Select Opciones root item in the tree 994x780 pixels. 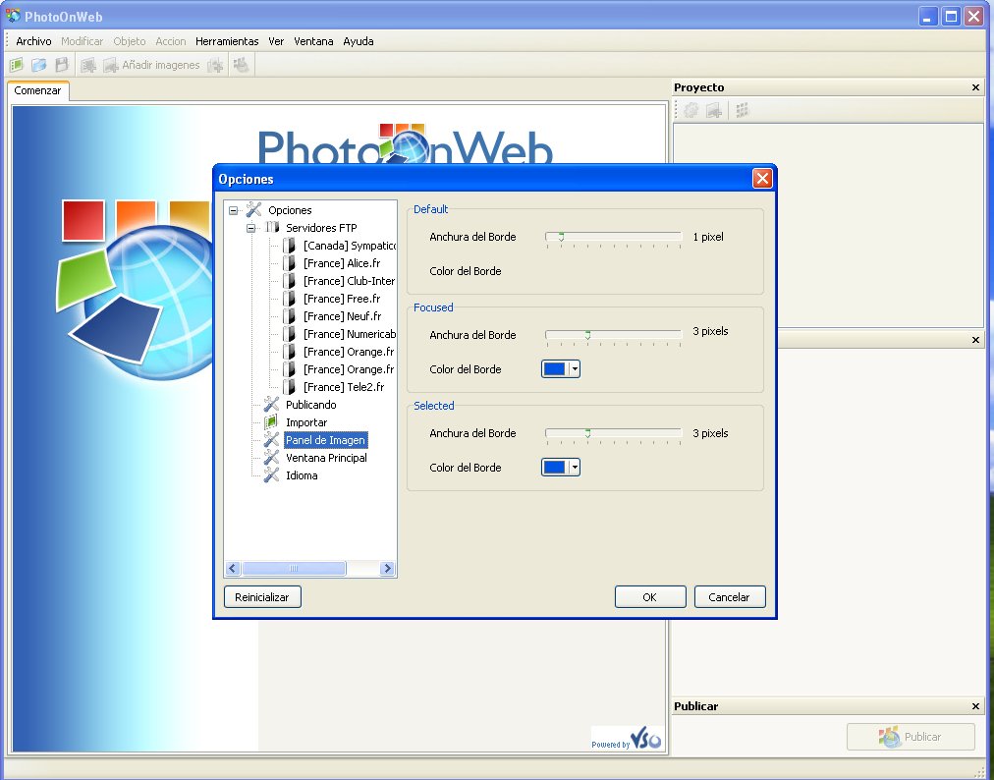(x=290, y=210)
